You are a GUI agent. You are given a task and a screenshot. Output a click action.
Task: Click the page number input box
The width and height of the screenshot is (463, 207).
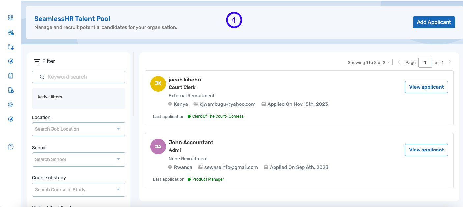[425, 62]
